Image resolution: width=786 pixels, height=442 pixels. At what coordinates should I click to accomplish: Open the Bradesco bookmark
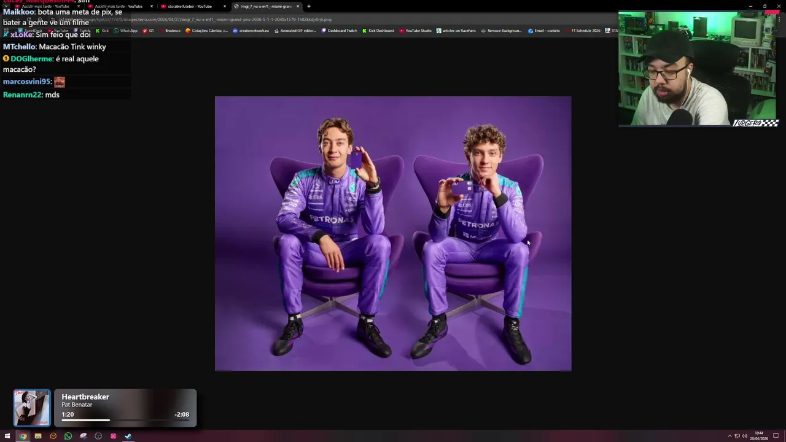pyautogui.click(x=170, y=31)
